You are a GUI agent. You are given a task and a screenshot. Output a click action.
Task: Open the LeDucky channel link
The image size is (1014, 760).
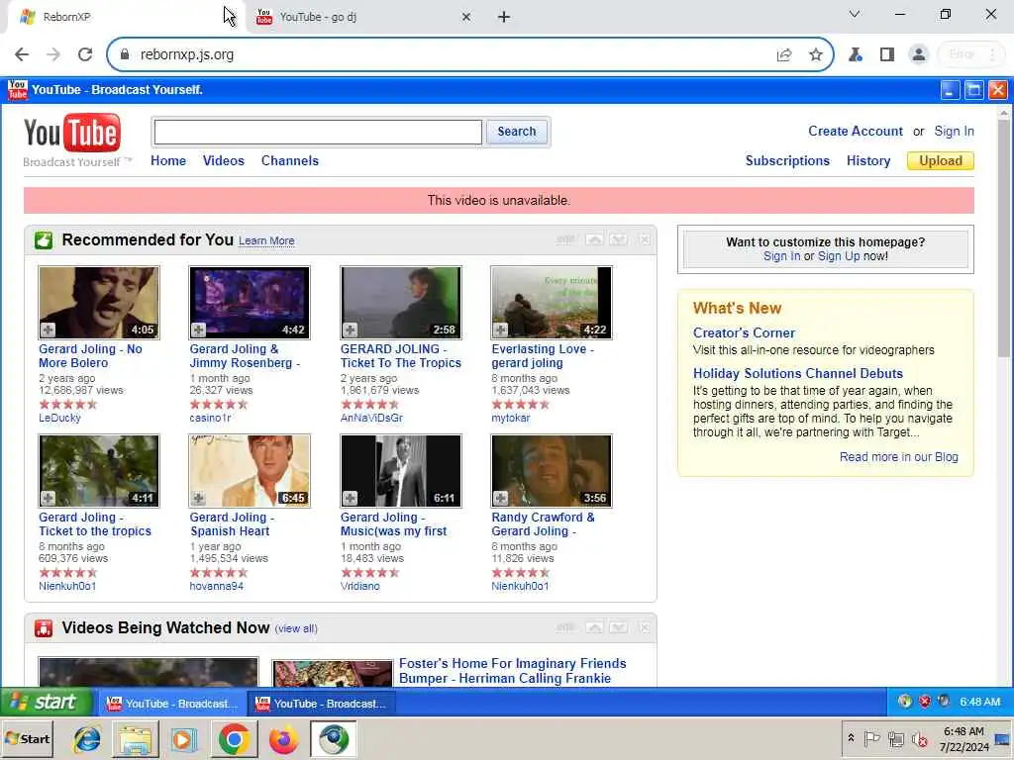click(x=59, y=419)
